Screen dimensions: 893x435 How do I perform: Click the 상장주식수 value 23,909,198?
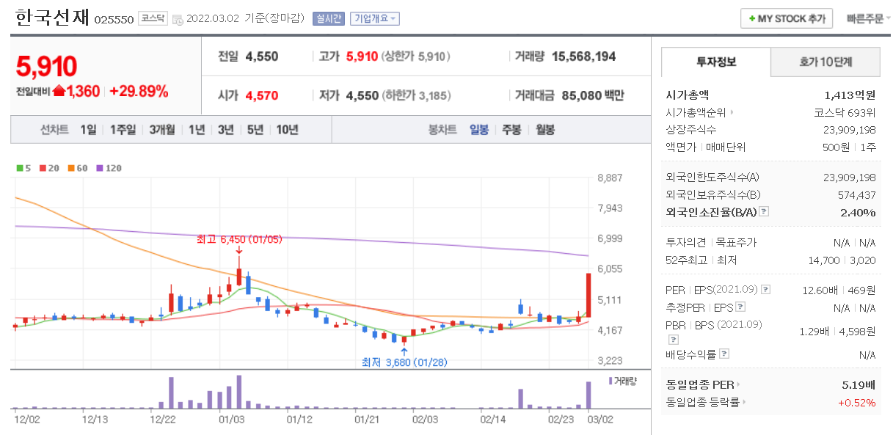(850, 129)
